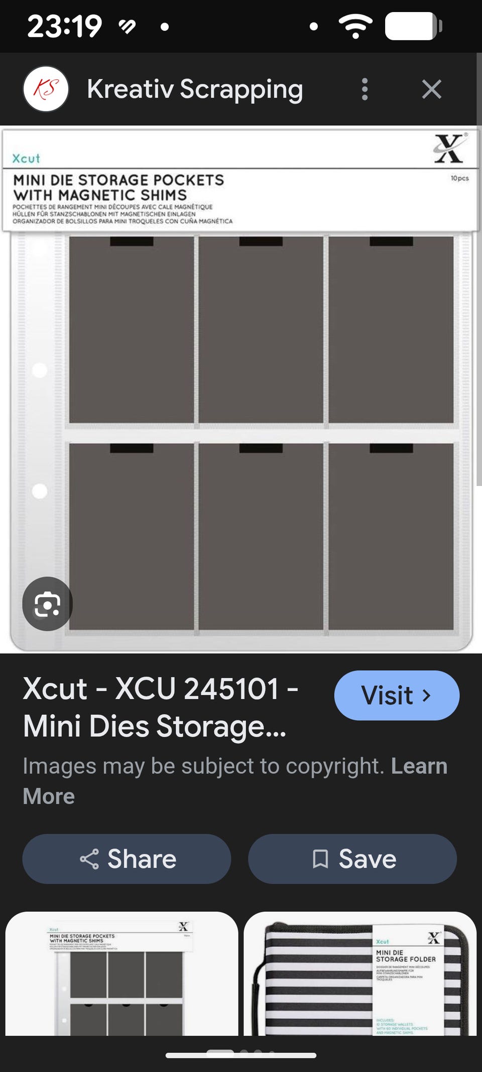Tap the bottom navigation gesture handle
This screenshot has height=1072, width=482.
241,1055
